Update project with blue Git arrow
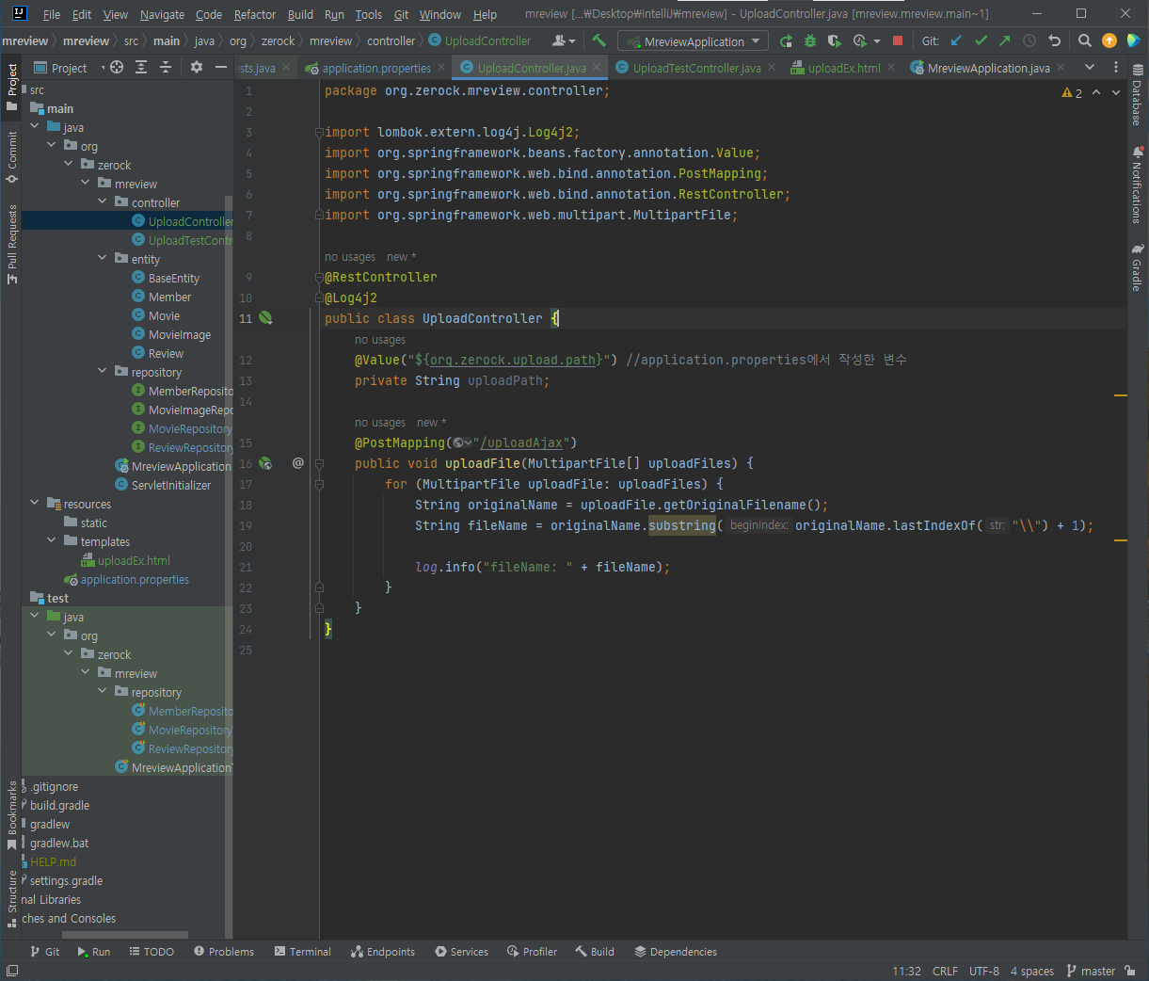The width and height of the screenshot is (1149, 981). (x=956, y=40)
